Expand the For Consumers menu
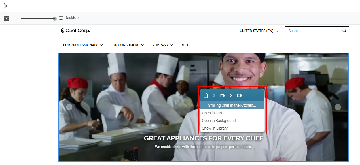 pyautogui.click(x=127, y=45)
